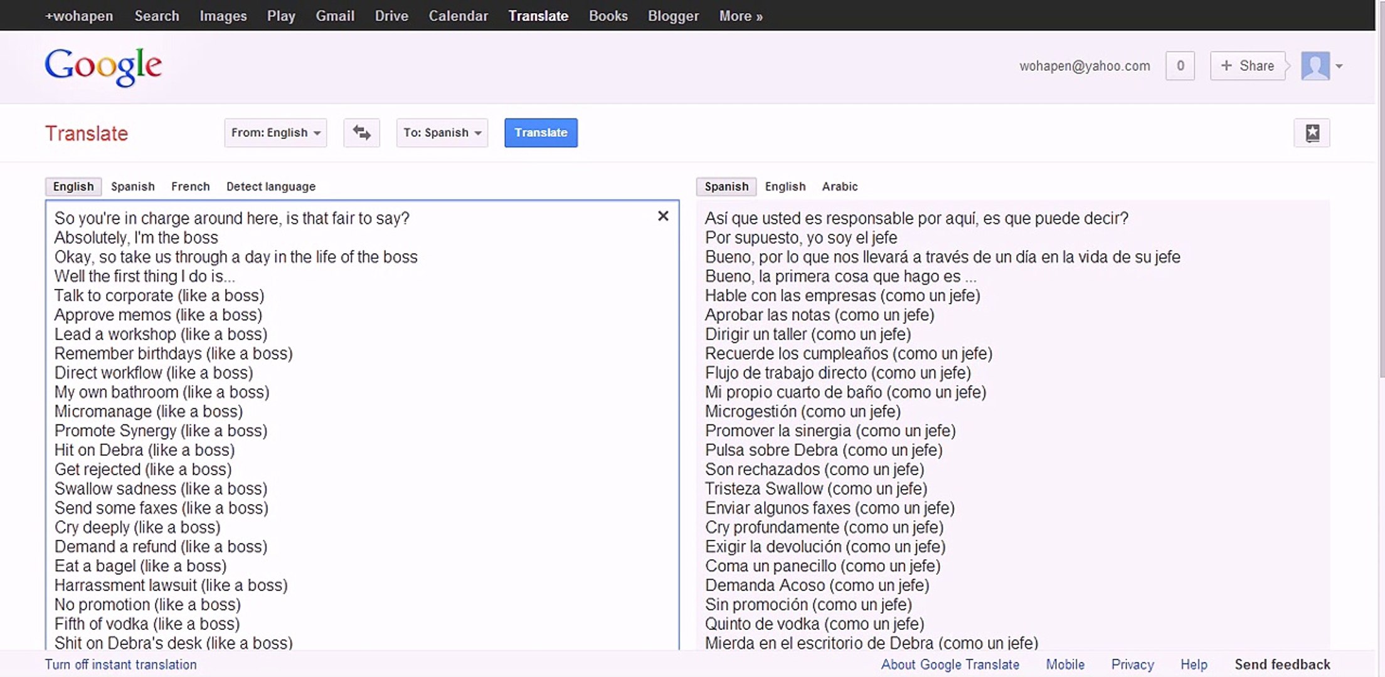The height and width of the screenshot is (677, 1385).
Task: Click translated line "Sin promoción (como un jefe)"
Action: (x=809, y=604)
